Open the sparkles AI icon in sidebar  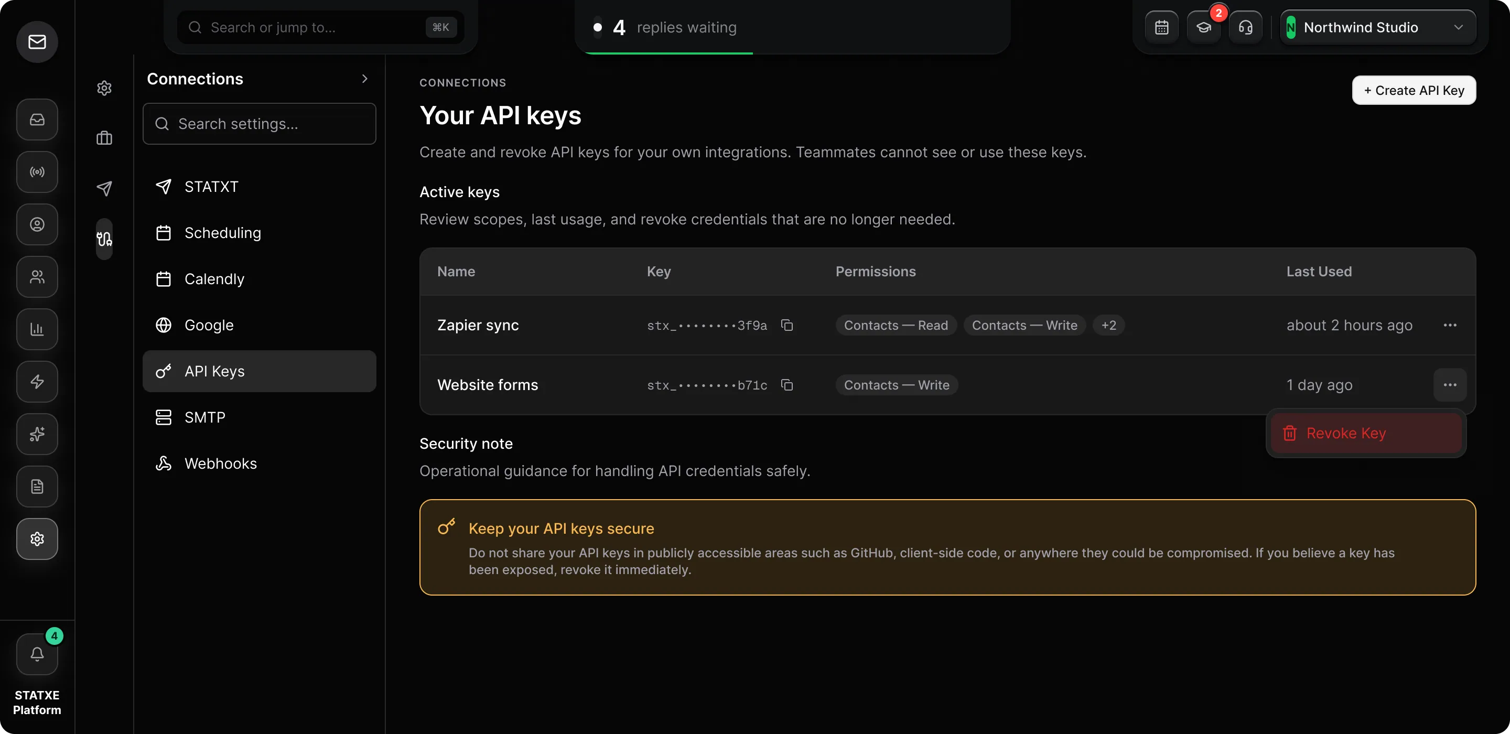[37, 434]
